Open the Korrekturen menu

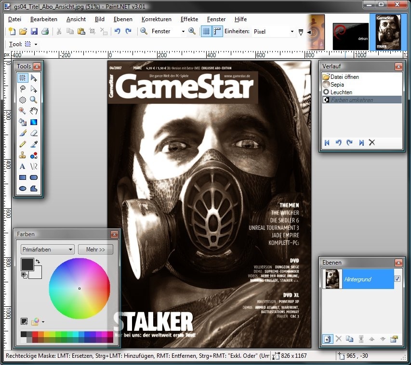(x=156, y=19)
